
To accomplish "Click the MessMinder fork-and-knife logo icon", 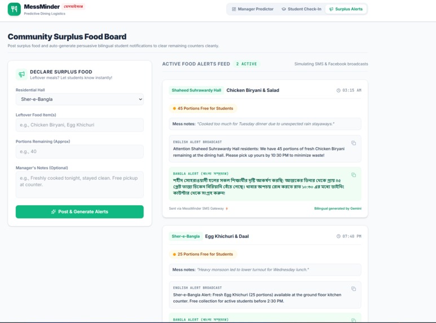I will (x=14, y=9).
